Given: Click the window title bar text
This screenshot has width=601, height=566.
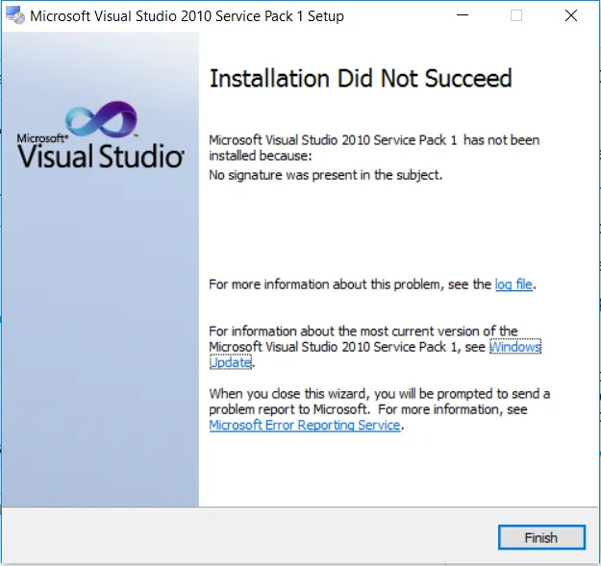Looking at the screenshot, I should pos(187,15).
